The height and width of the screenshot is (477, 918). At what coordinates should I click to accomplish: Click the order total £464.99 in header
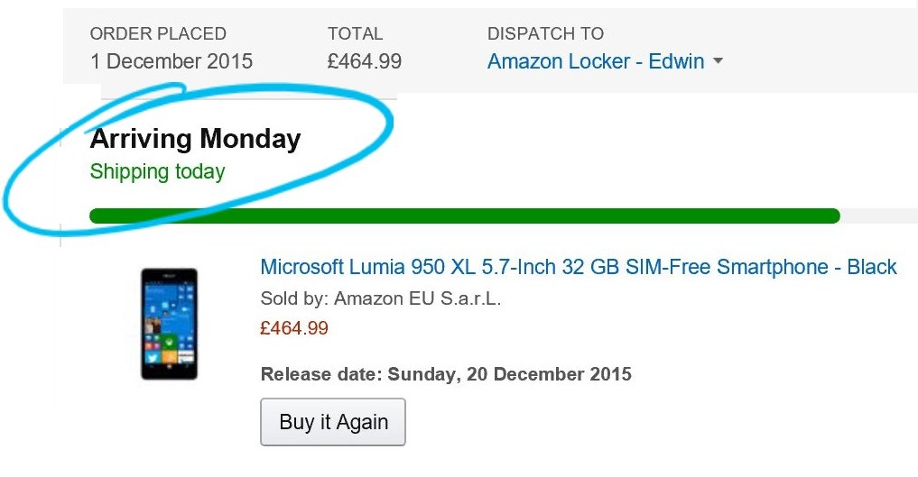pyautogui.click(x=364, y=61)
